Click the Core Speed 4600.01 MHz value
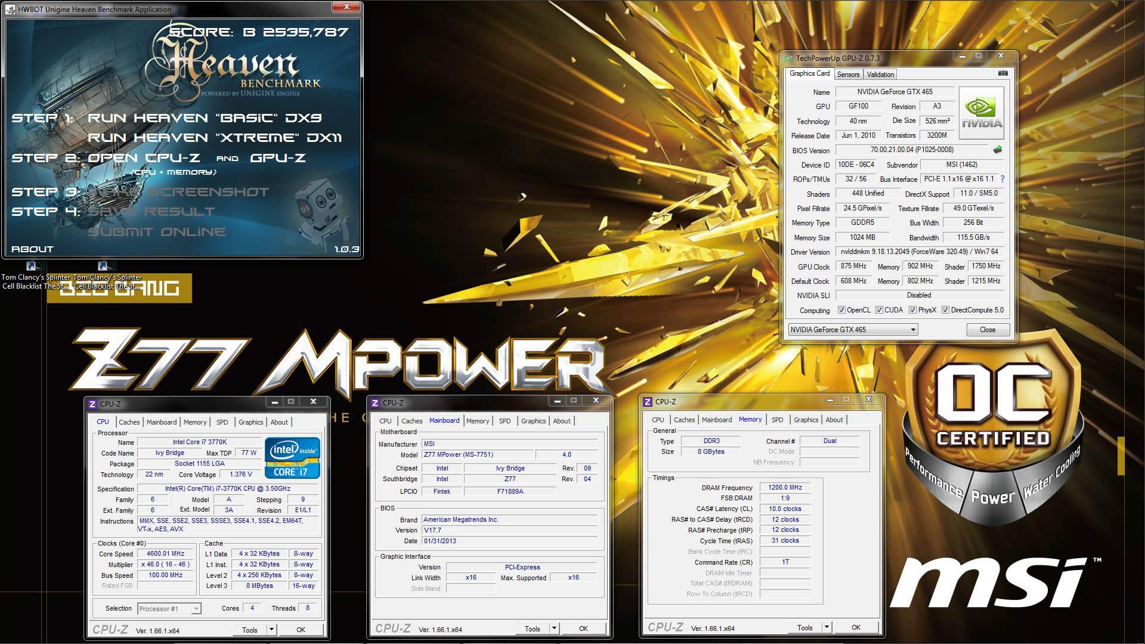This screenshot has width=1145, height=644. tap(166, 553)
